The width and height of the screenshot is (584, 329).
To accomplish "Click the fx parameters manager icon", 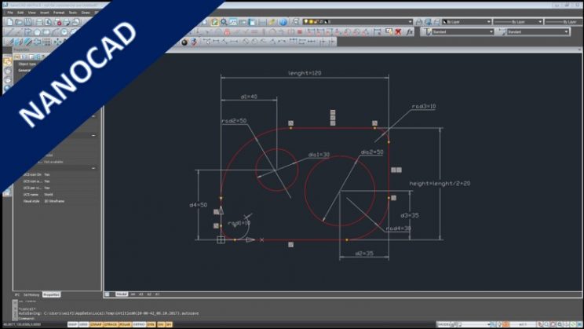I will click(410, 32).
